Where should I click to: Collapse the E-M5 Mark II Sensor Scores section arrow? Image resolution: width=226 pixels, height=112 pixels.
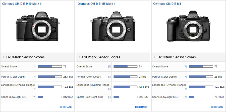pyautogui.click(x=80, y=57)
